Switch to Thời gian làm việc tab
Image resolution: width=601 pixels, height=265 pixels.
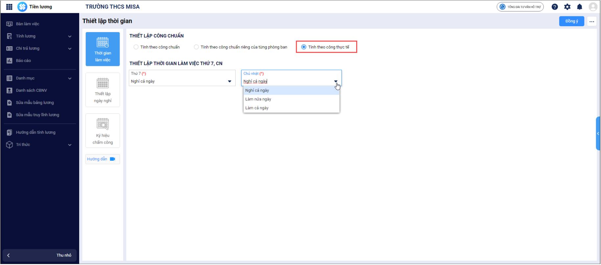[x=103, y=49]
